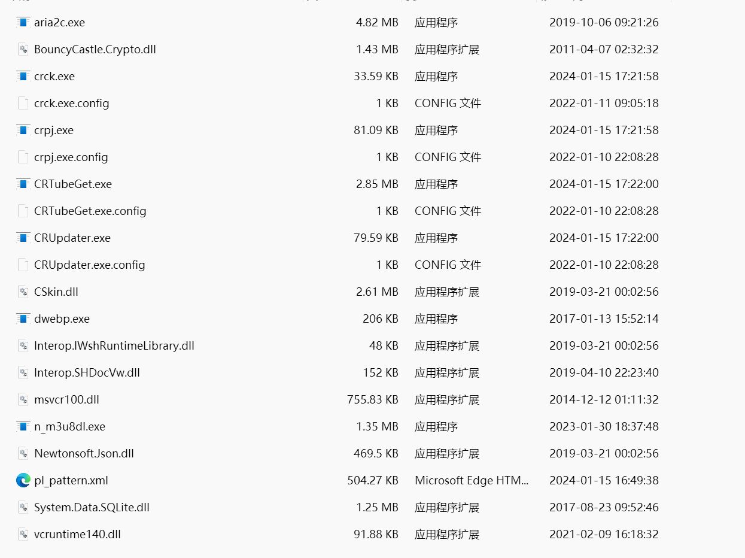
Task: Select the file name System.Data.SQLite.dll
Action: (x=92, y=508)
